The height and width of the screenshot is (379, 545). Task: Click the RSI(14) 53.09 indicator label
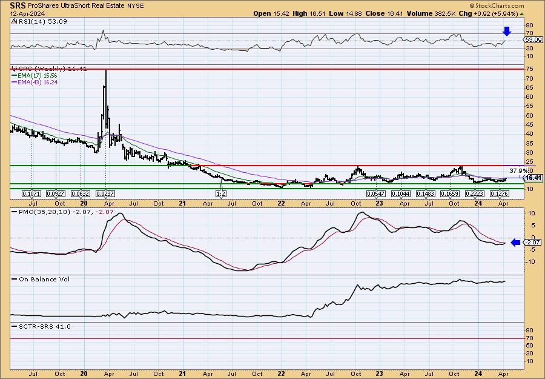pyautogui.click(x=42, y=21)
